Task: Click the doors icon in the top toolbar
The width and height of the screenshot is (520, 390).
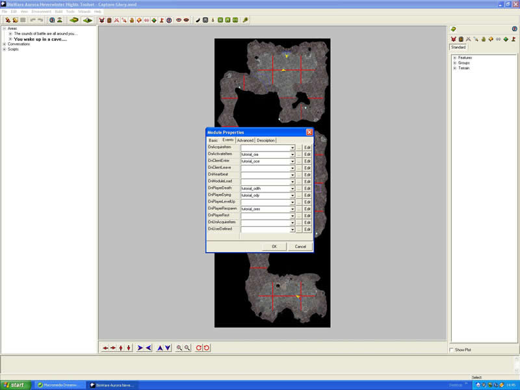Action: (x=109, y=20)
